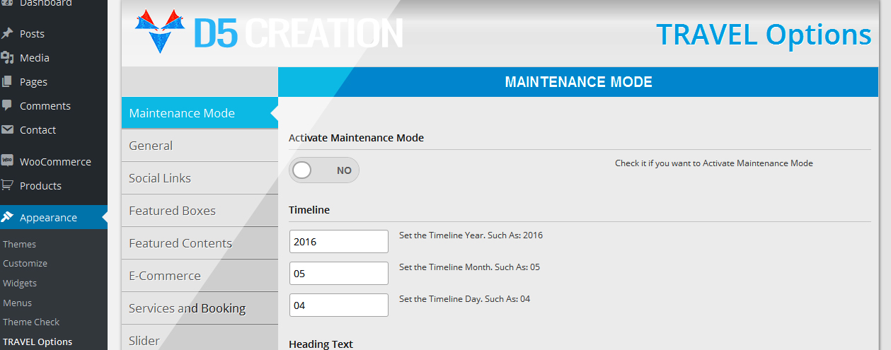Click the Timeline Day input field
Image resolution: width=891 pixels, height=350 pixels.
[x=339, y=305]
